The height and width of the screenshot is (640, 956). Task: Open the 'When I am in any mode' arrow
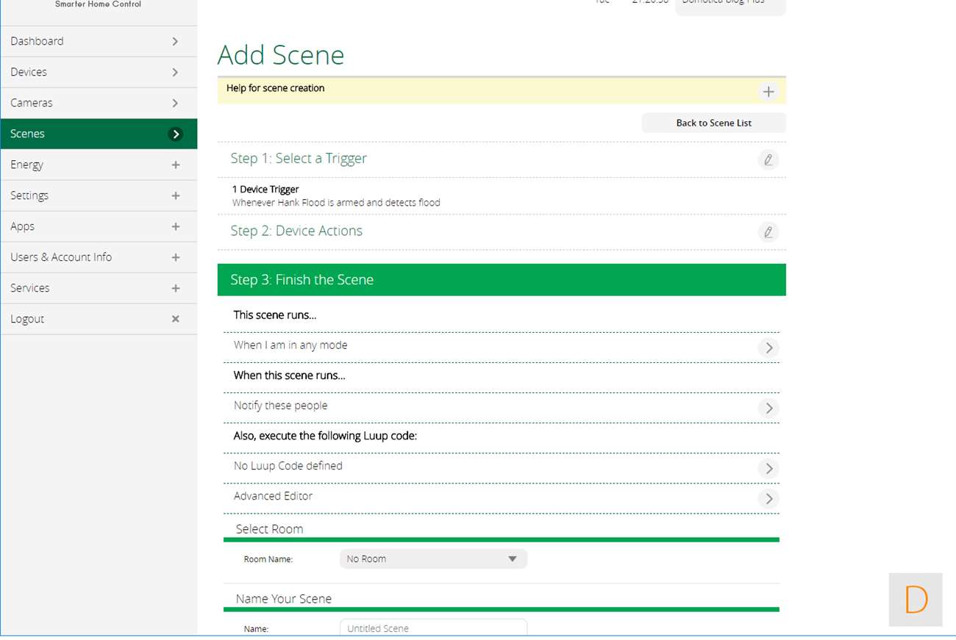(768, 348)
